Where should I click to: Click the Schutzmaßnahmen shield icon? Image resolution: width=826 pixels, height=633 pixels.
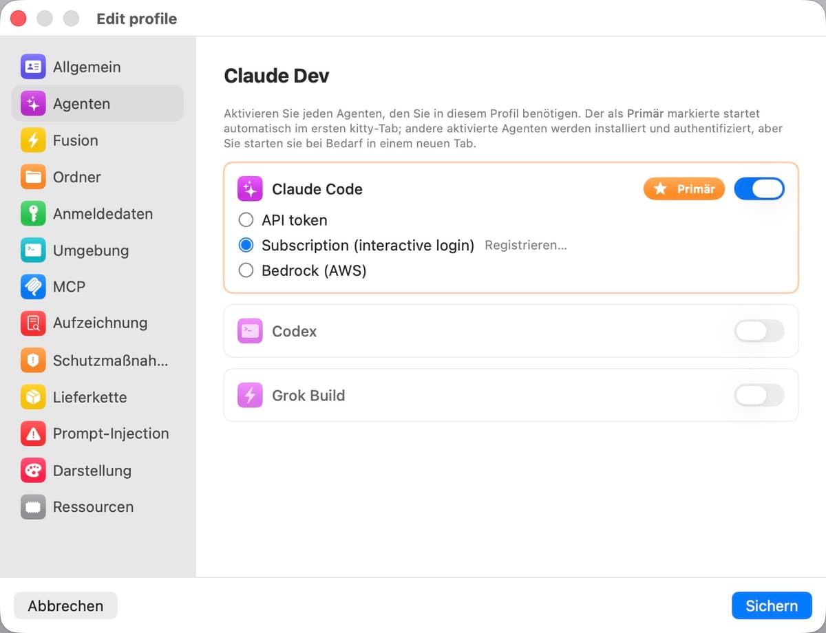click(33, 361)
